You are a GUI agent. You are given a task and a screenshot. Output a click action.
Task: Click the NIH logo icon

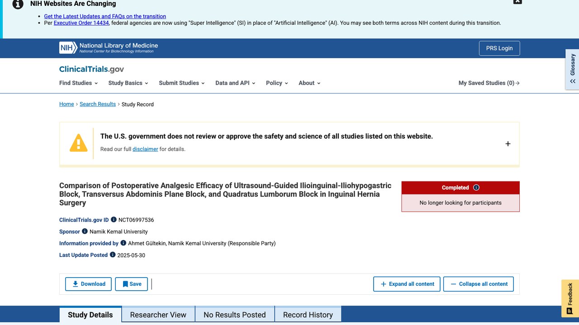coord(68,48)
